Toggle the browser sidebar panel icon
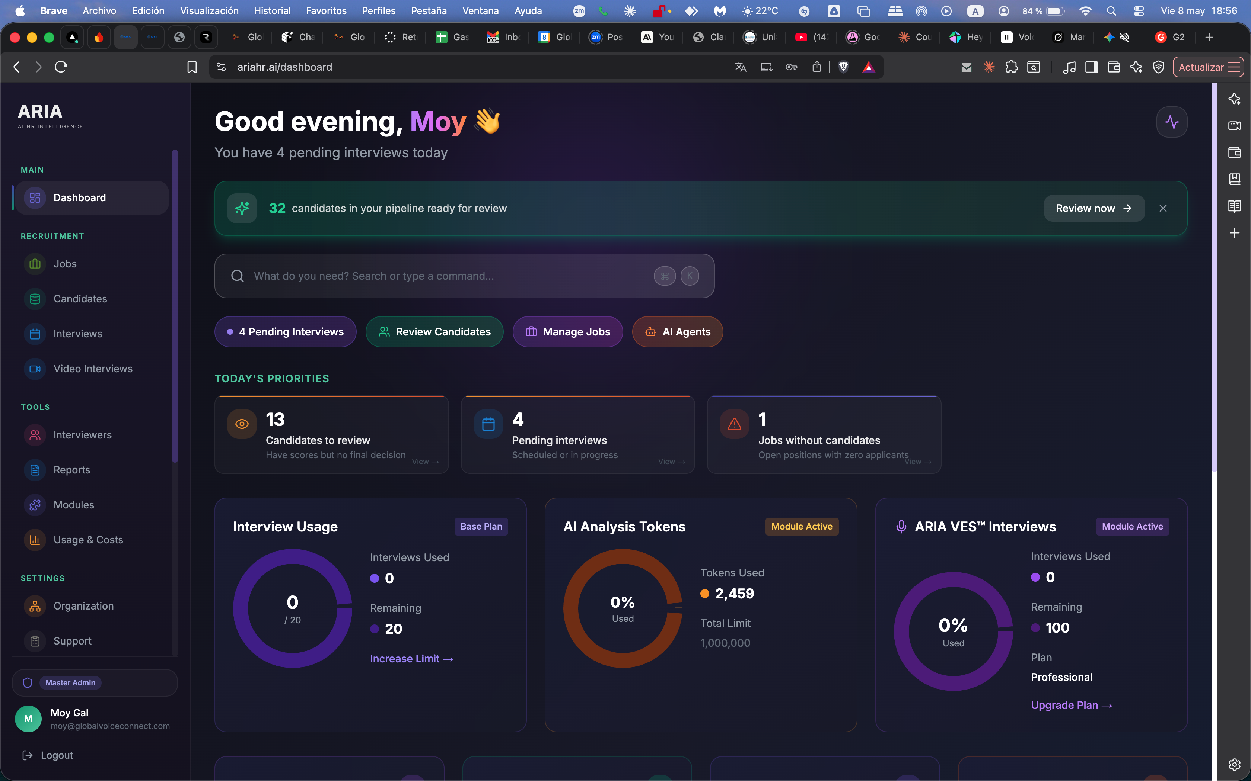1251x781 pixels. [x=1092, y=67]
